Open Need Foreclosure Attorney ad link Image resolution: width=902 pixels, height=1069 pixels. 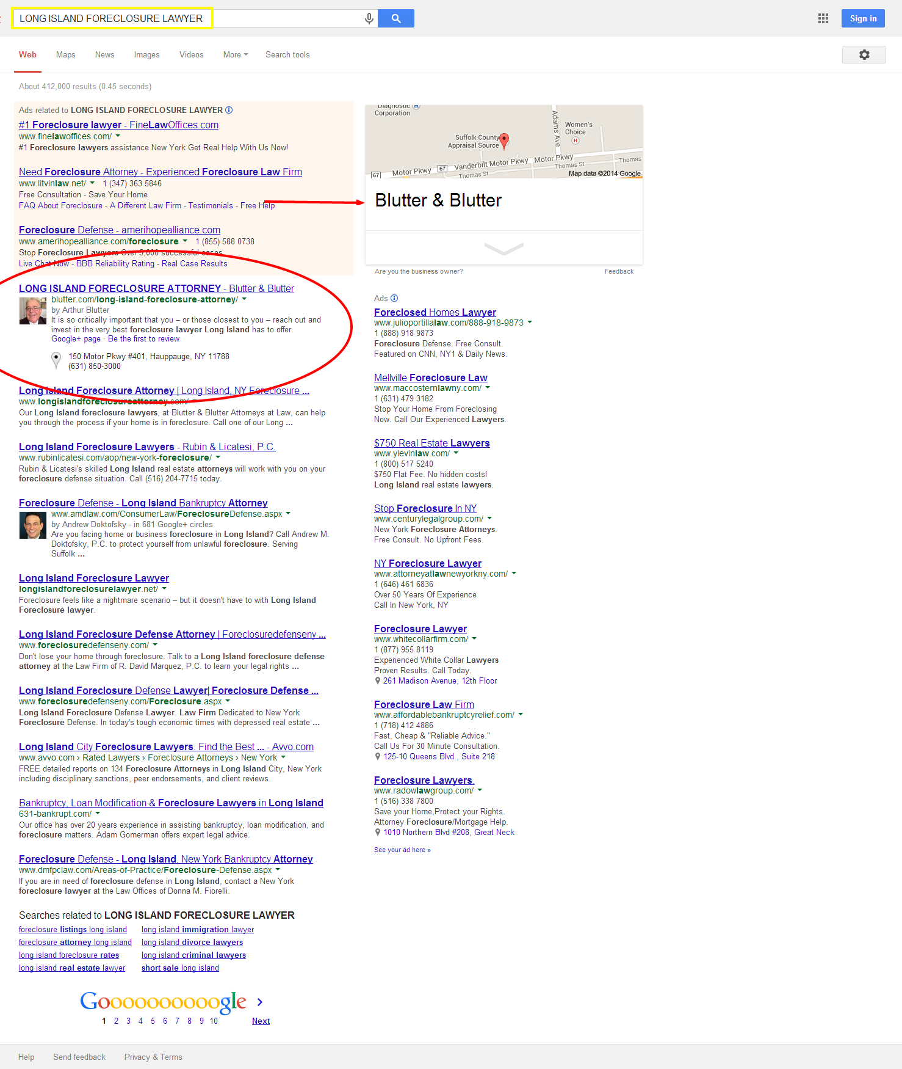(161, 172)
